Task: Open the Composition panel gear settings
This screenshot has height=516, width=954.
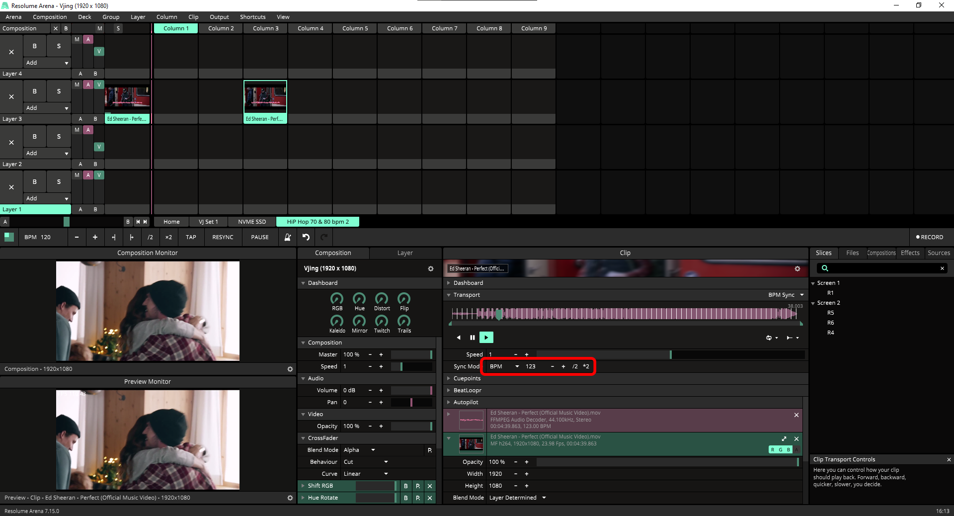Action: click(x=430, y=268)
